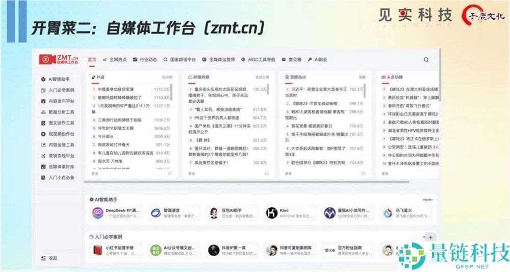Open 头条 topic 环球影业已无票房高于哪吒2
This screenshot has width=510, height=272.
pyautogui.click(x=413, y=114)
